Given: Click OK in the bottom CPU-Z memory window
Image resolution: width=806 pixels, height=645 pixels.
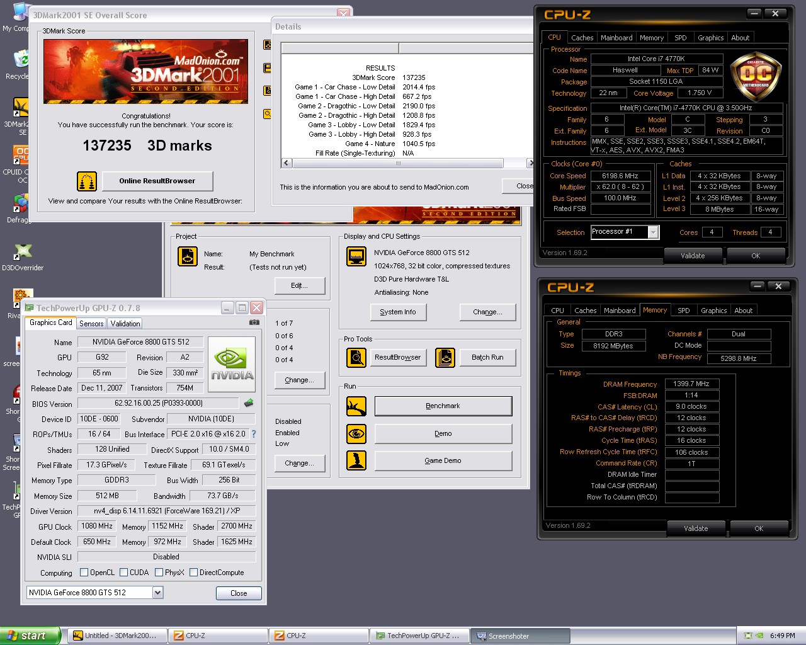Looking at the screenshot, I should tap(759, 528).
